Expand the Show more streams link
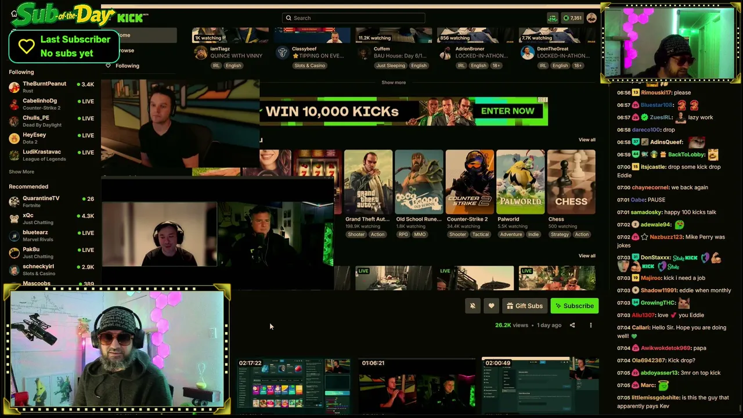743x418 pixels. 394,82
